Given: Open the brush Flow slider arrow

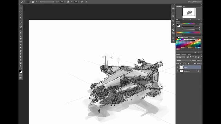Looking at the screenshot, I should point(79,2).
